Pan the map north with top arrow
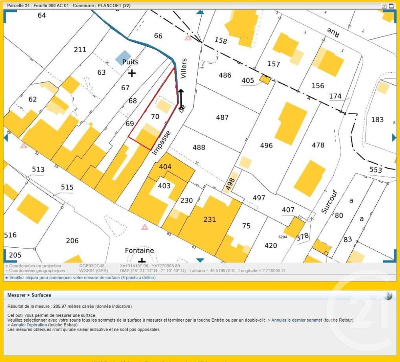Image resolution: width=400 pixels, height=362 pixels. 200,12
